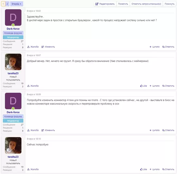Click Команда форума badge in 18:02 post
Screen dimensions: 177x174
click(x=13, y=33)
